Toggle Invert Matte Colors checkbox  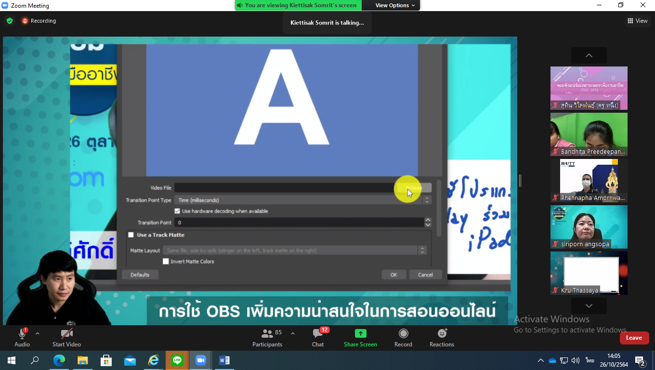coord(166,262)
